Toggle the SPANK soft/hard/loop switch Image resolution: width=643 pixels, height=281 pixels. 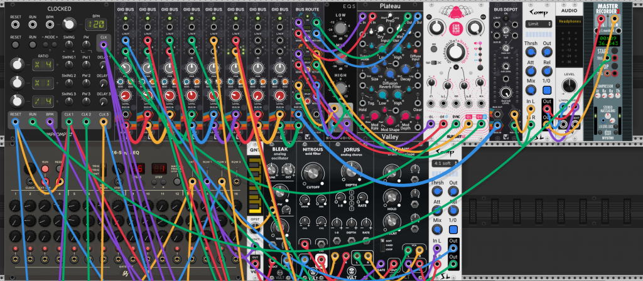point(382,245)
